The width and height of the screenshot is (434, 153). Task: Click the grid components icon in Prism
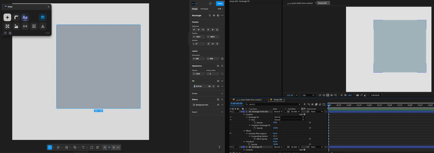[7, 26]
